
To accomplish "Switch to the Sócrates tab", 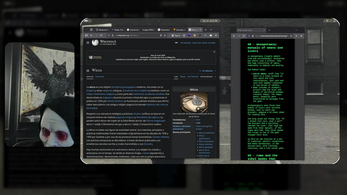I will click(x=179, y=30).
